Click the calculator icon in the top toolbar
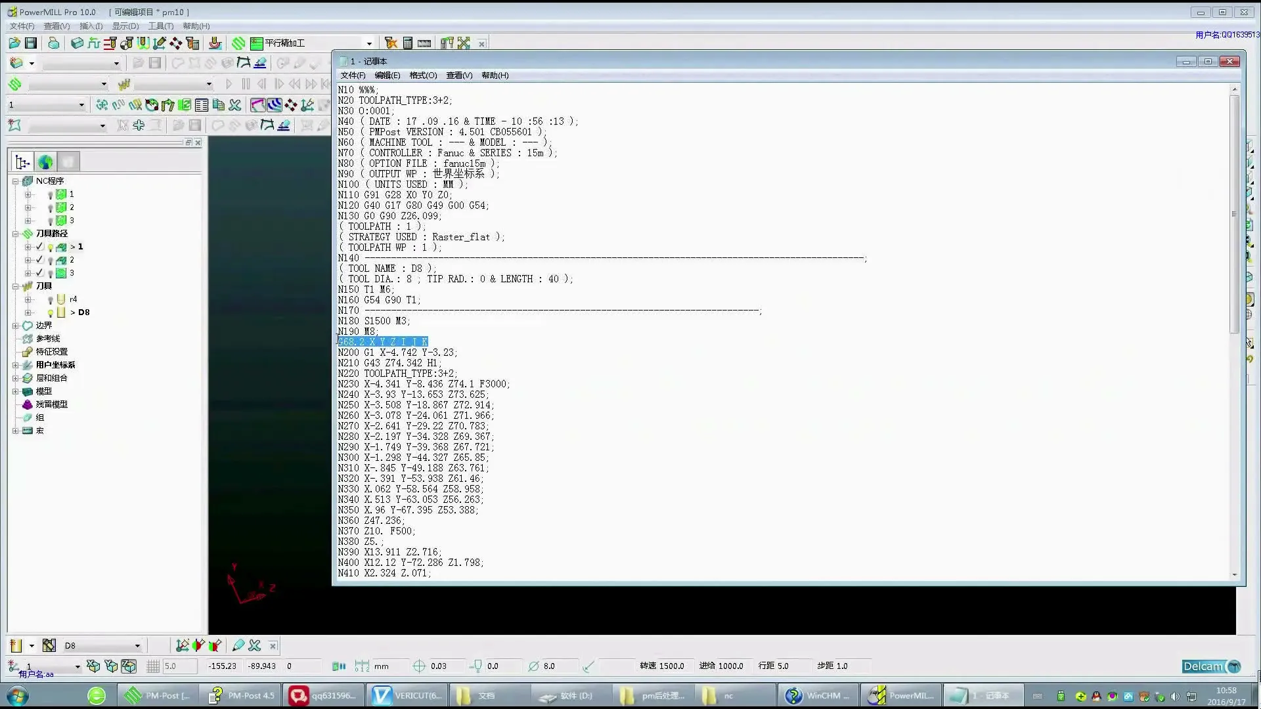Screen dimensions: 1261x709 [x=408, y=43]
